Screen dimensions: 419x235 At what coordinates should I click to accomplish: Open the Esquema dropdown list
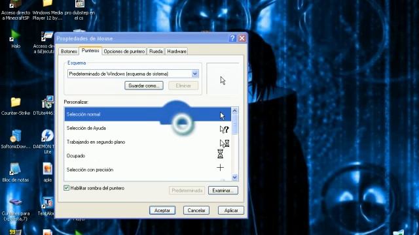coord(195,74)
